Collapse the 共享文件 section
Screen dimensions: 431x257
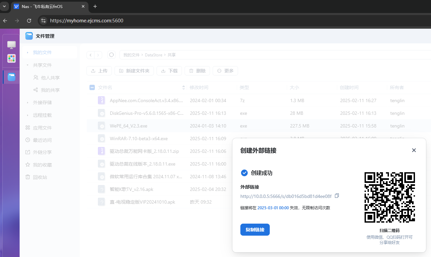click(x=28, y=65)
